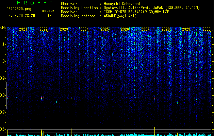Click the meteor count value 12
This screenshot has width=214, height=136.
click(49, 16)
